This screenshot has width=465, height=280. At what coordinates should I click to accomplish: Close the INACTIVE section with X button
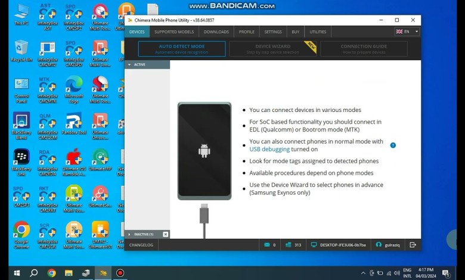[165, 234]
